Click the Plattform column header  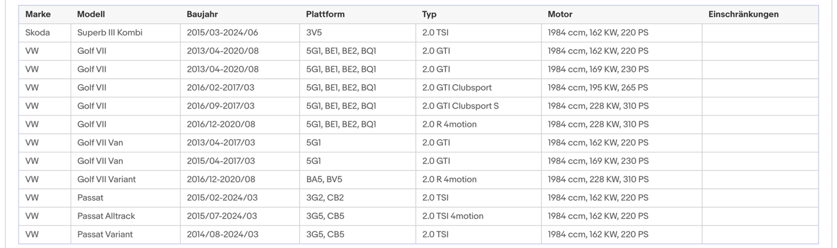[x=325, y=14]
